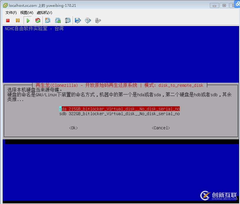Reset the virtual machine

coord(38,20)
